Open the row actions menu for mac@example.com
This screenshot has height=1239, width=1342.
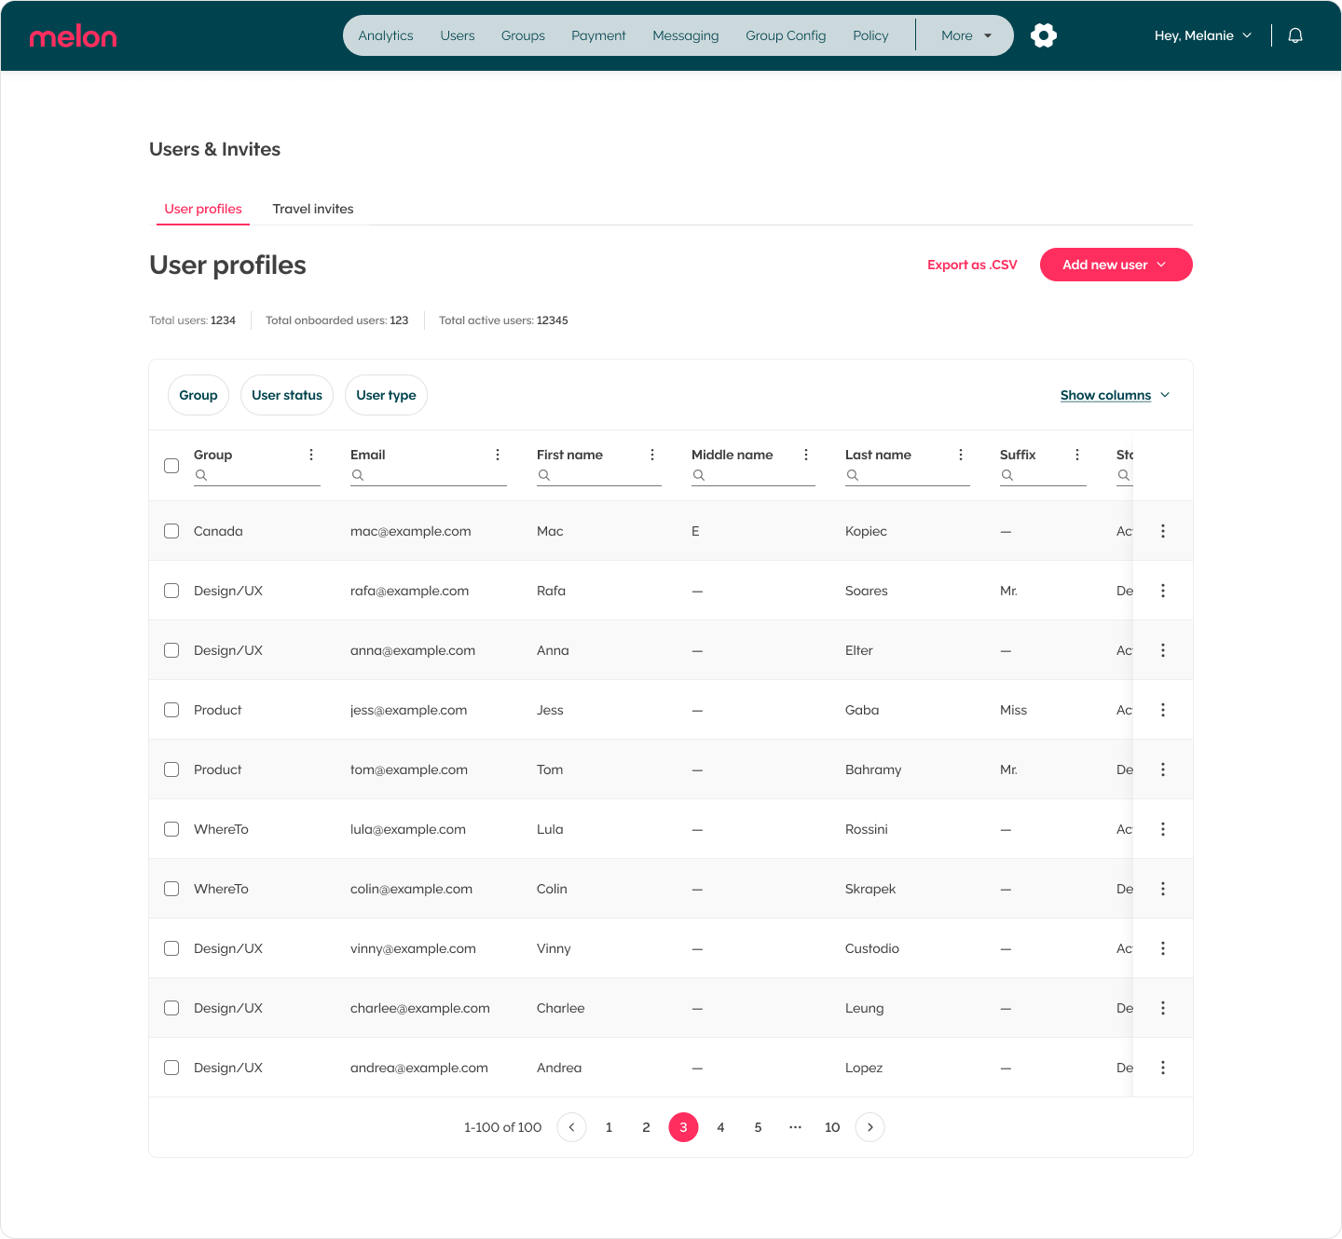(1162, 531)
